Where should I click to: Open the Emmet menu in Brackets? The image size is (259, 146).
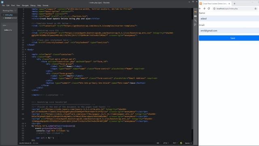(45, 5)
